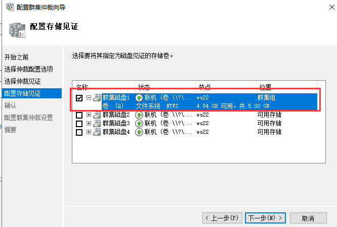Screen dimensions: 337x227
Task: Click the 群集磁盘1 disk icon
Action: point(97,98)
